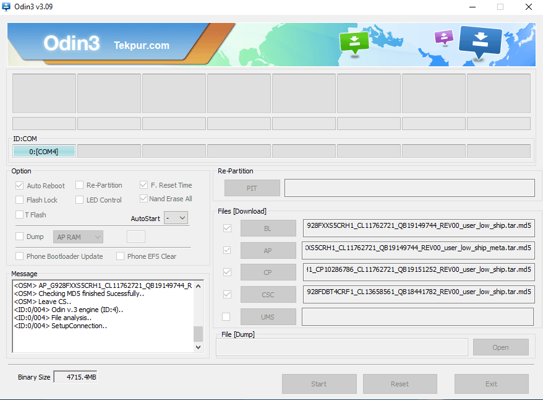The height and width of the screenshot is (400, 543).
Task: Toggle the Nand Erase All checkbox
Action: (143, 198)
